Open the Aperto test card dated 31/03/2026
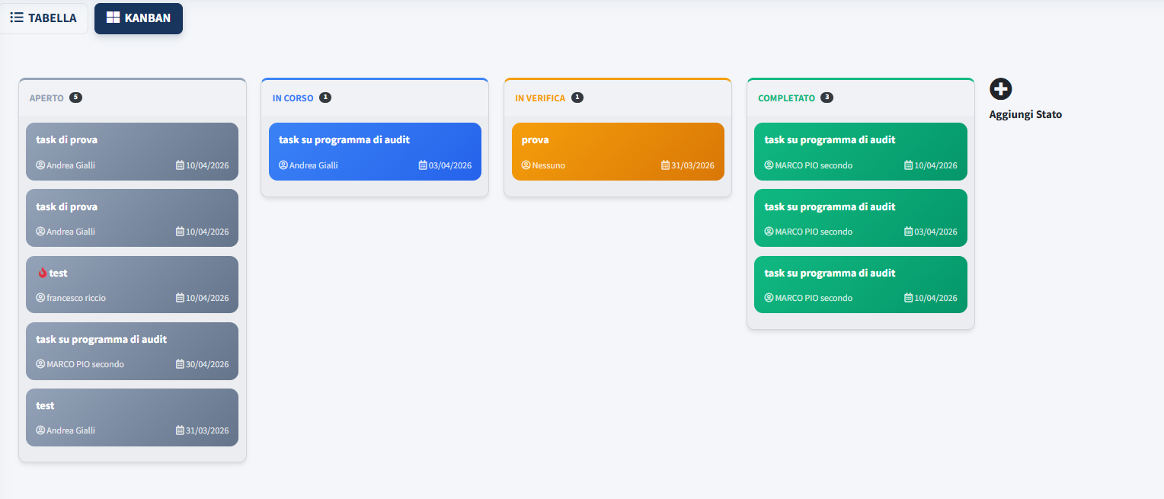This screenshot has height=499, width=1164. click(x=132, y=417)
